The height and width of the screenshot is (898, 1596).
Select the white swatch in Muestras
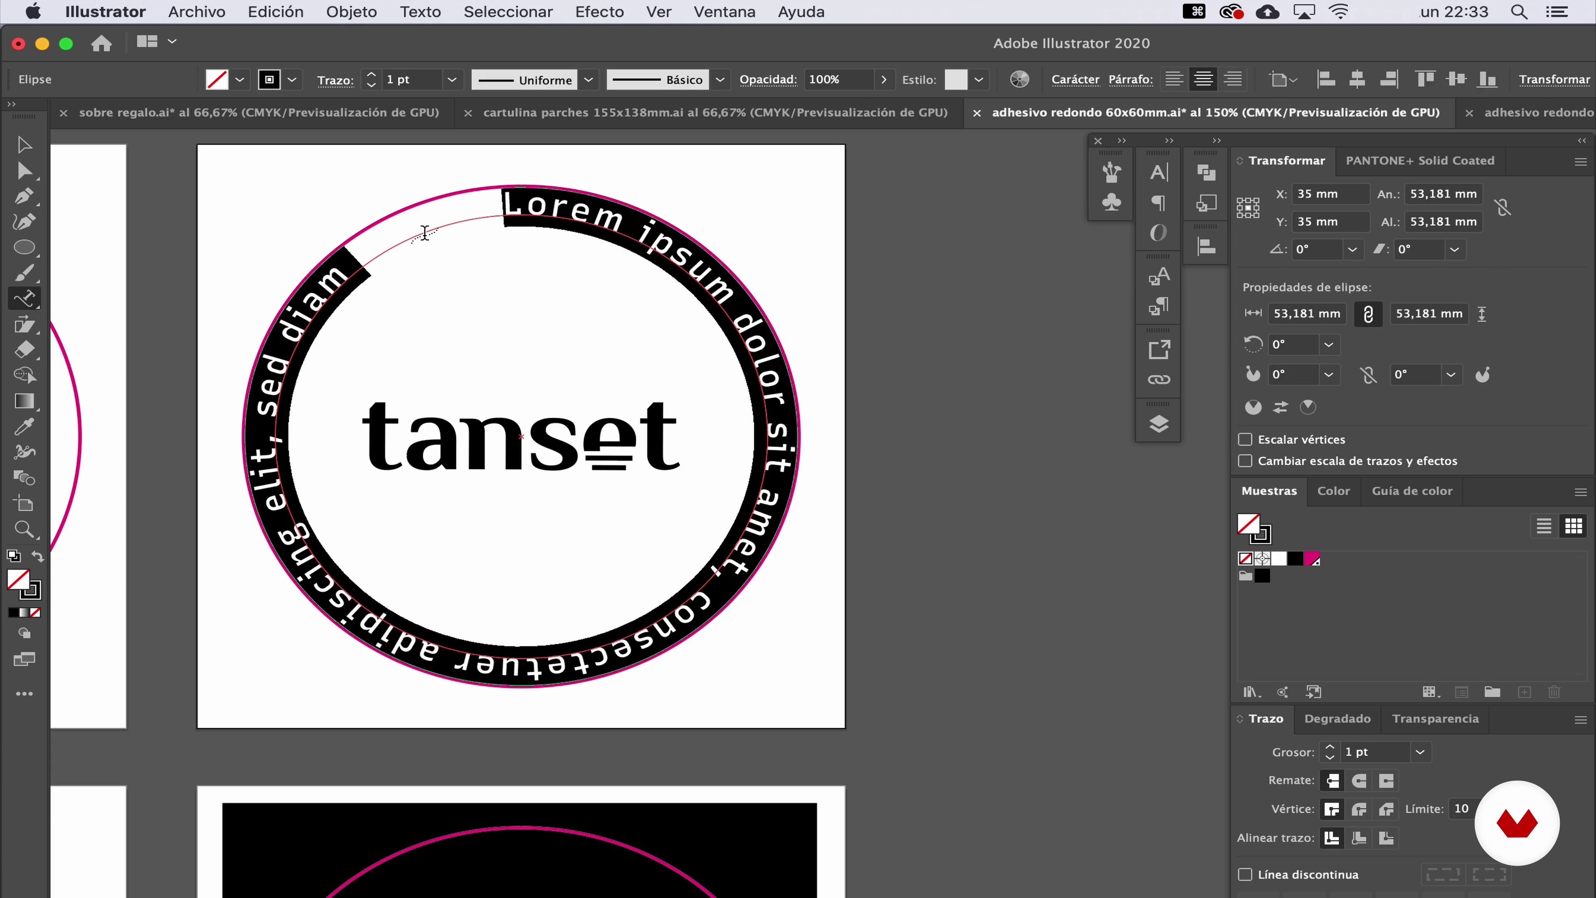(x=1279, y=559)
